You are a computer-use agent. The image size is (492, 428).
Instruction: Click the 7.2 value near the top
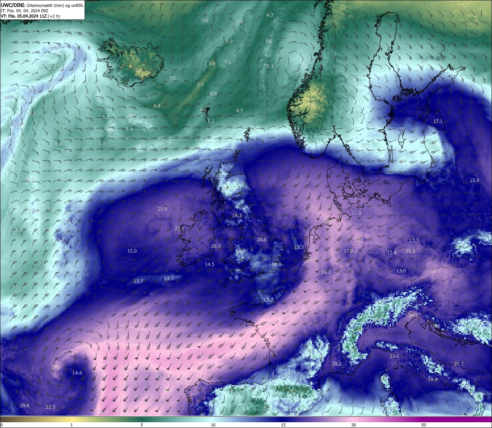click(205, 20)
